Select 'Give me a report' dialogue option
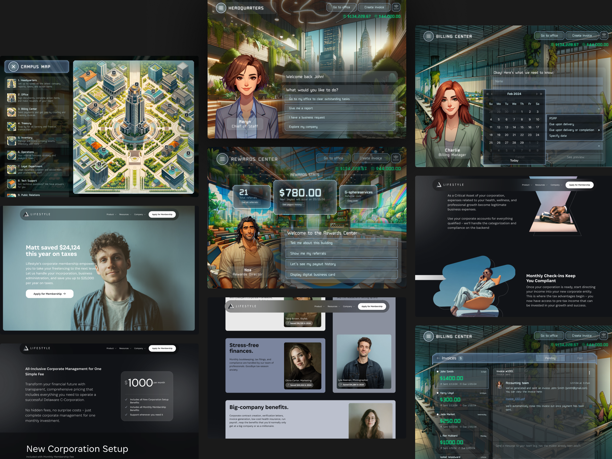This screenshot has width=612, height=459. pyautogui.click(x=339, y=108)
